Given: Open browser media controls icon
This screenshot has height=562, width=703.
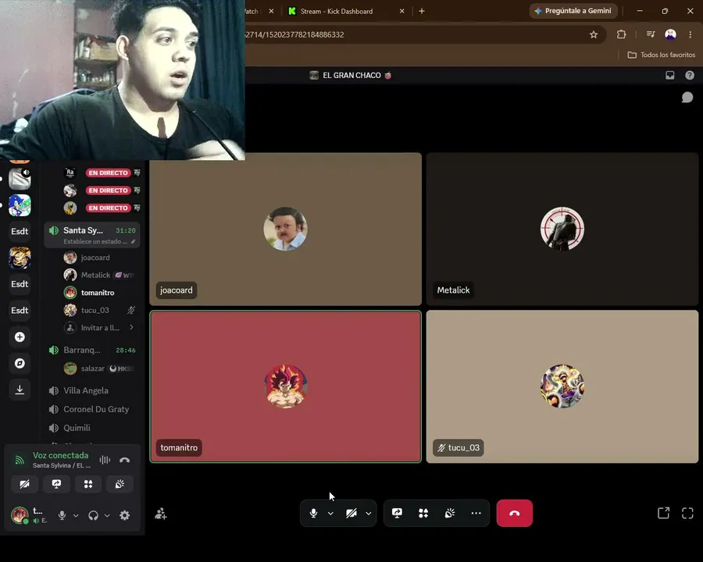Looking at the screenshot, I should tap(651, 34).
